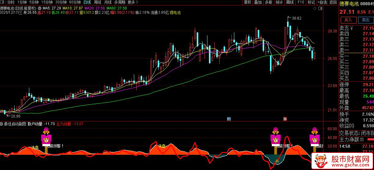Click the MA10: 27.97 label
This screenshot has height=170, width=374.
point(73,7)
